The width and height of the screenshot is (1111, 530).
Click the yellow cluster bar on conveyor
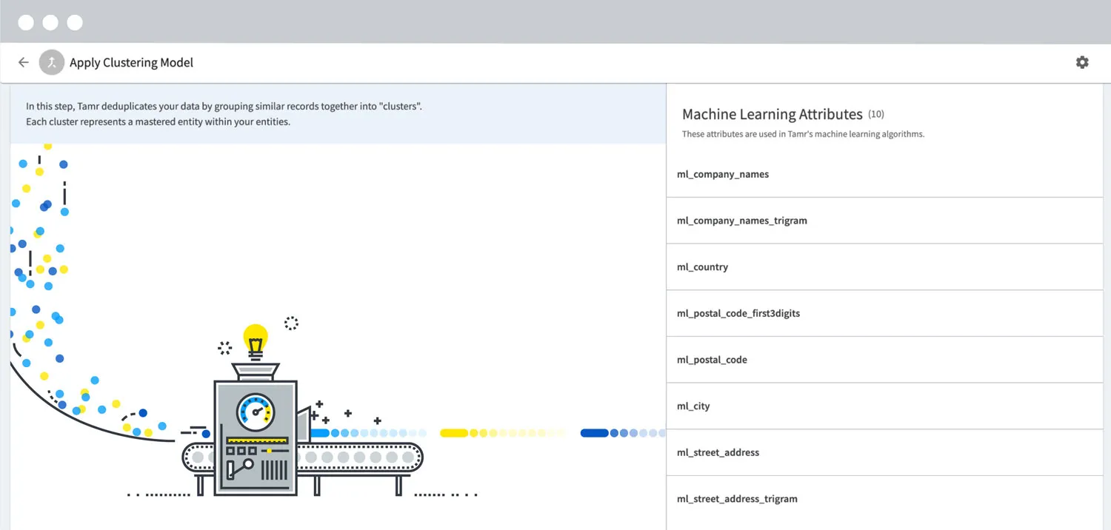[x=454, y=433]
